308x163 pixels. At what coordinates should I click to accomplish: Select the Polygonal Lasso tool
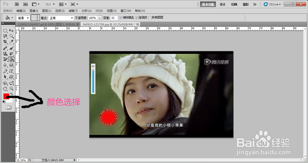5,36
